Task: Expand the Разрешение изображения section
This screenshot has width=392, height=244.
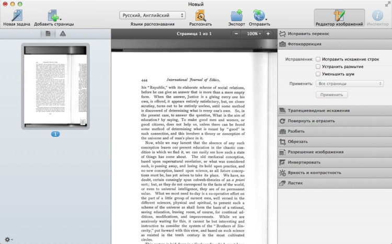Action: (335, 152)
